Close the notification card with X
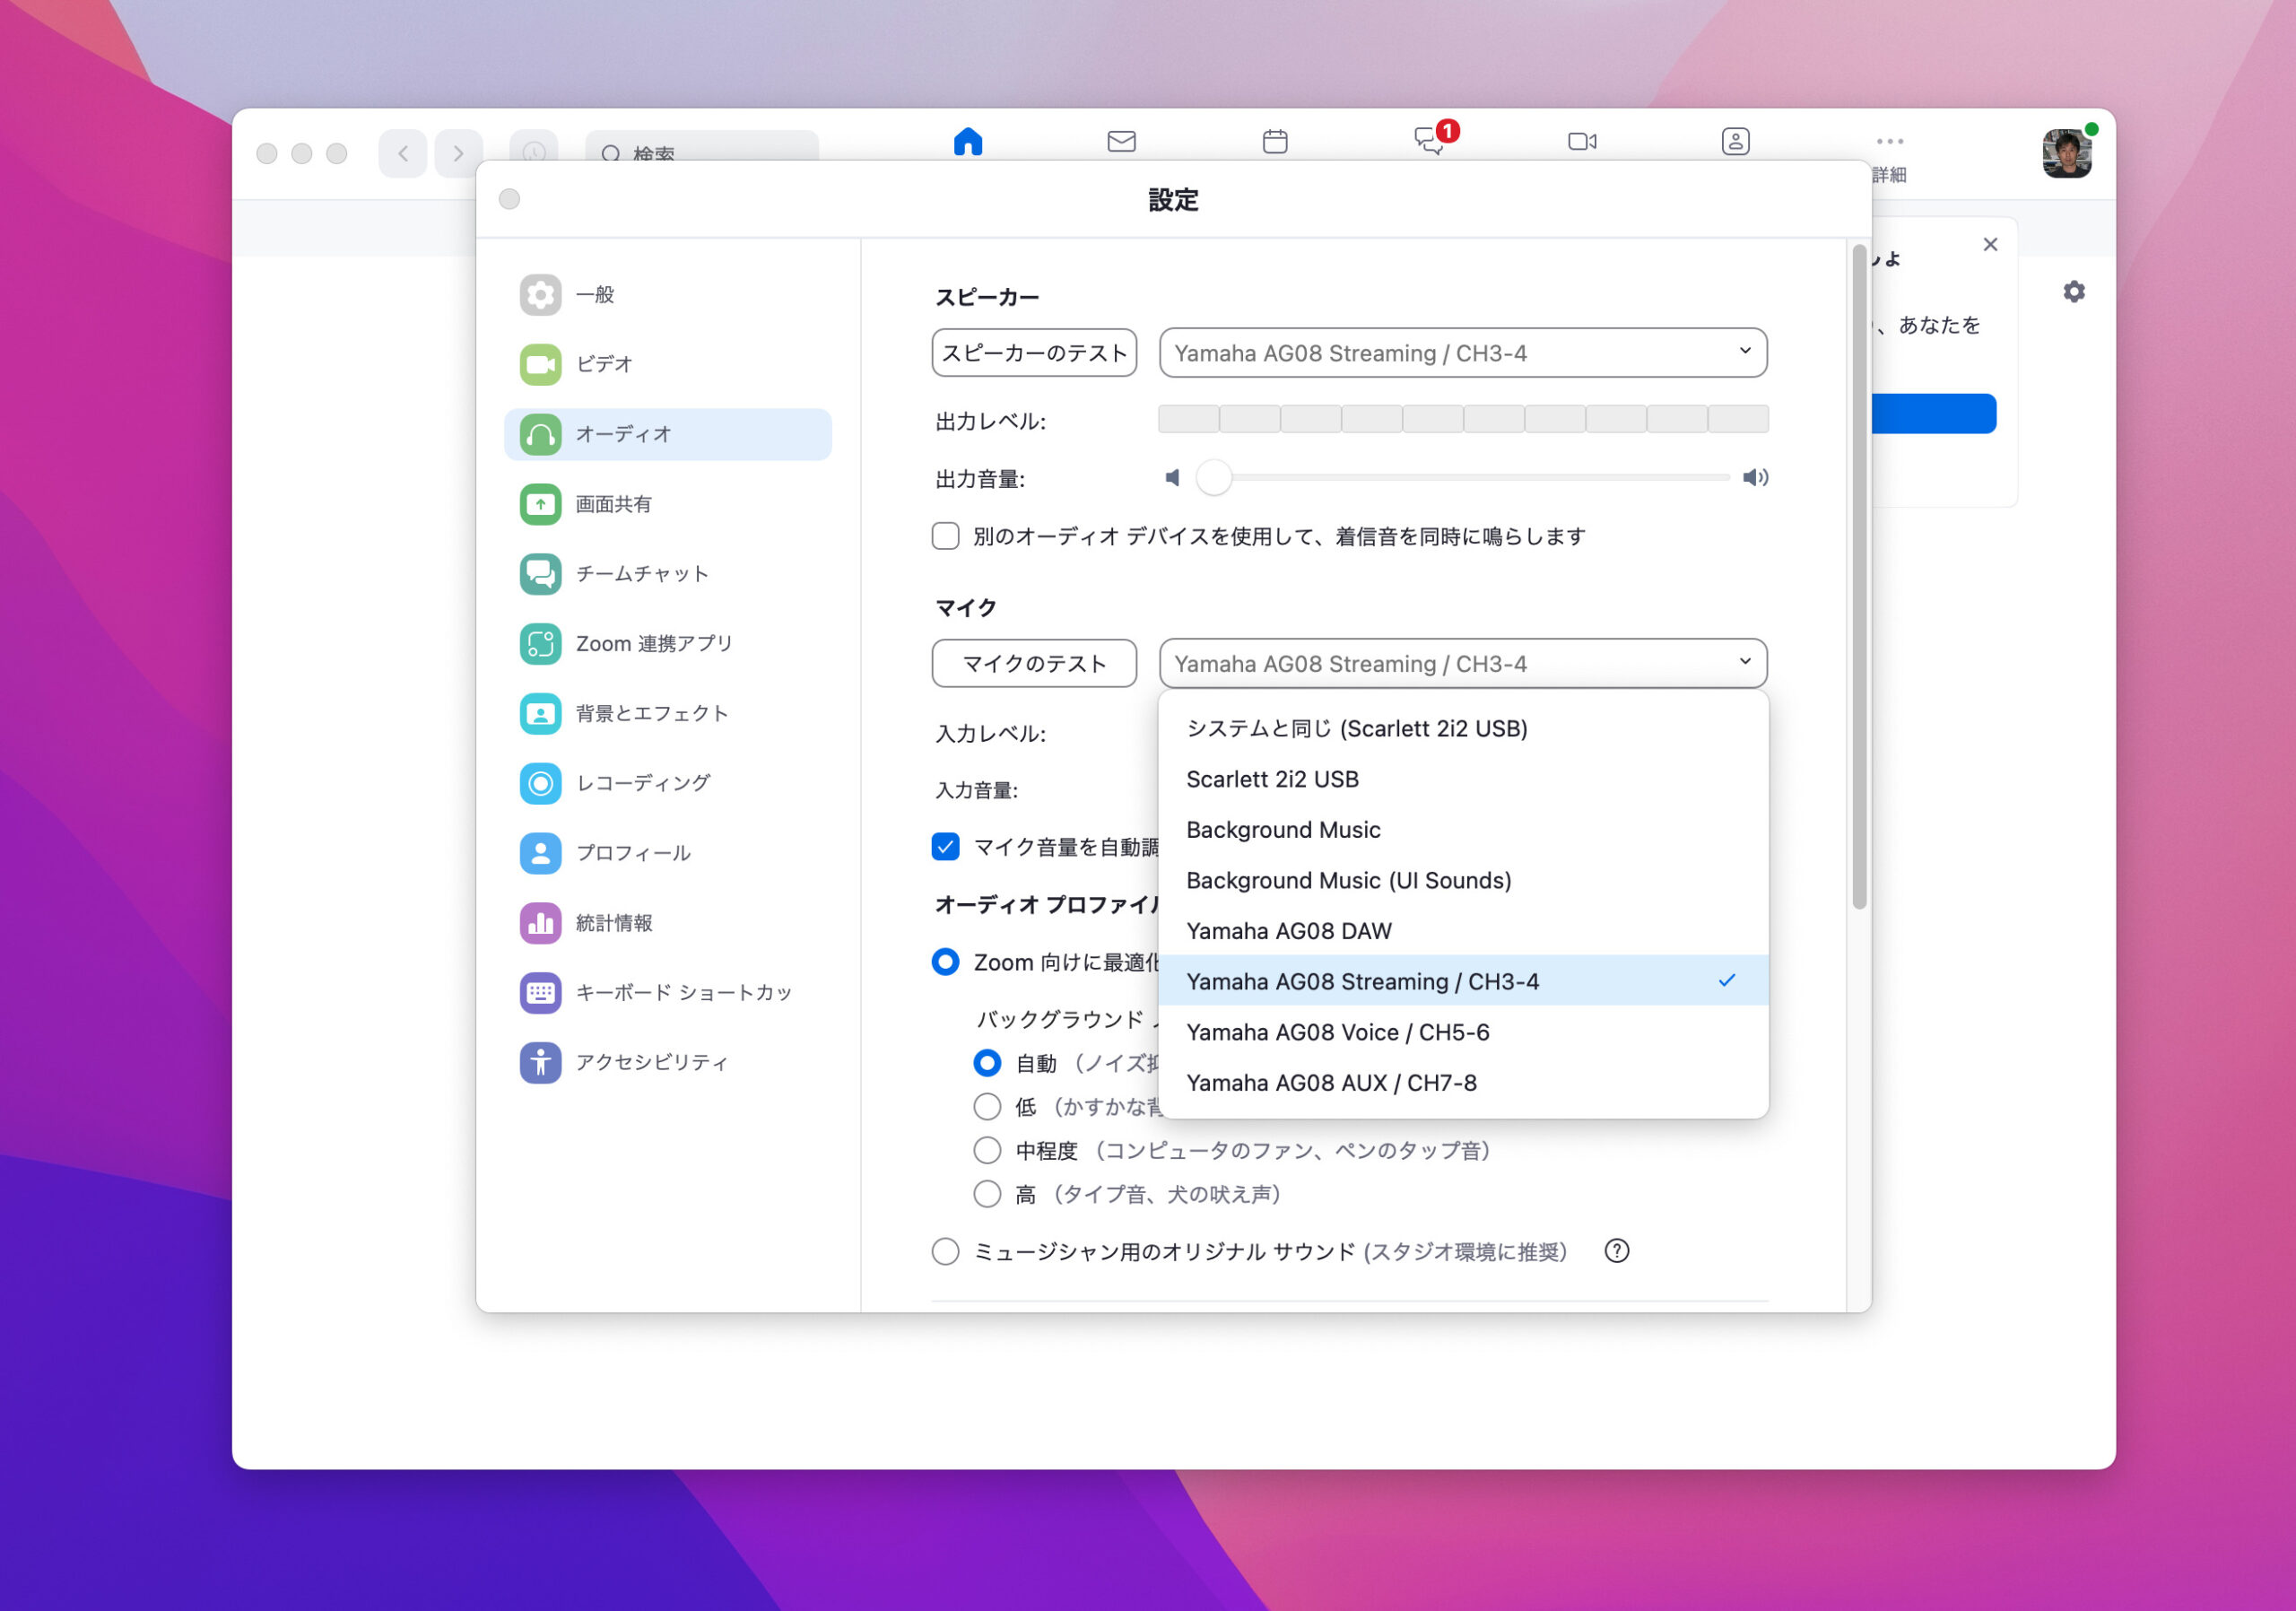2296x1611 pixels. (x=1990, y=244)
